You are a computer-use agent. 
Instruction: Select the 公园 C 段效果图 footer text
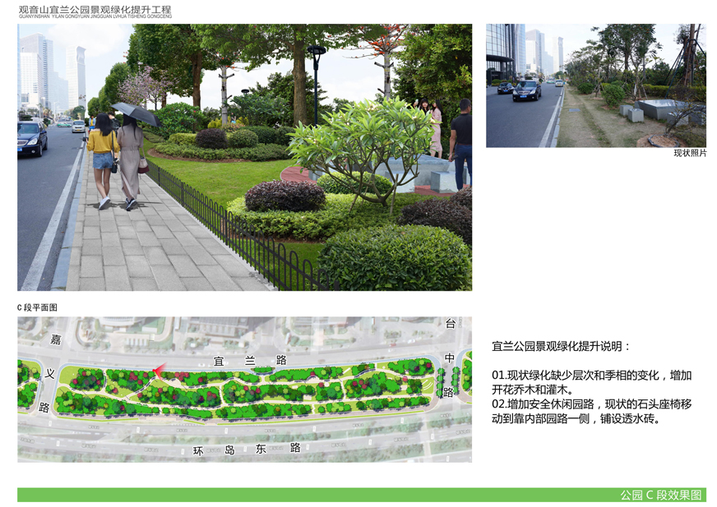pyautogui.click(x=661, y=495)
